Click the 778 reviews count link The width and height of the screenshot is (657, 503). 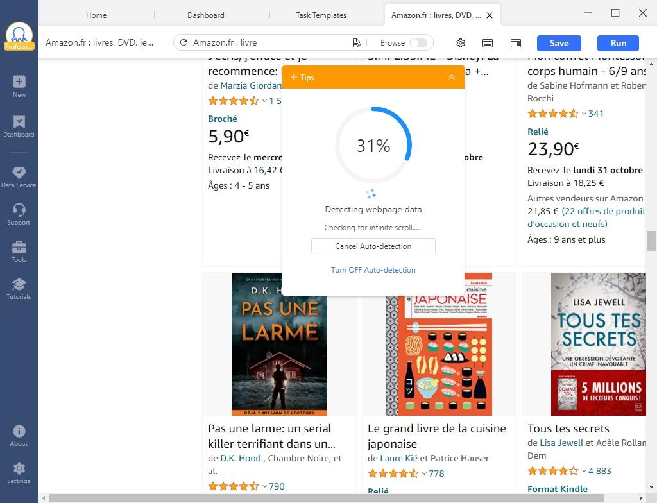click(x=436, y=473)
